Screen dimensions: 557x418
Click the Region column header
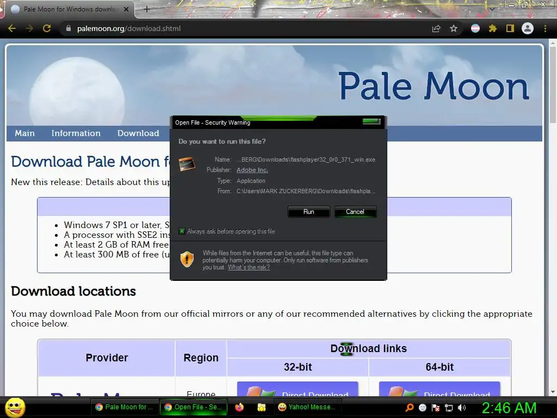tap(201, 358)
